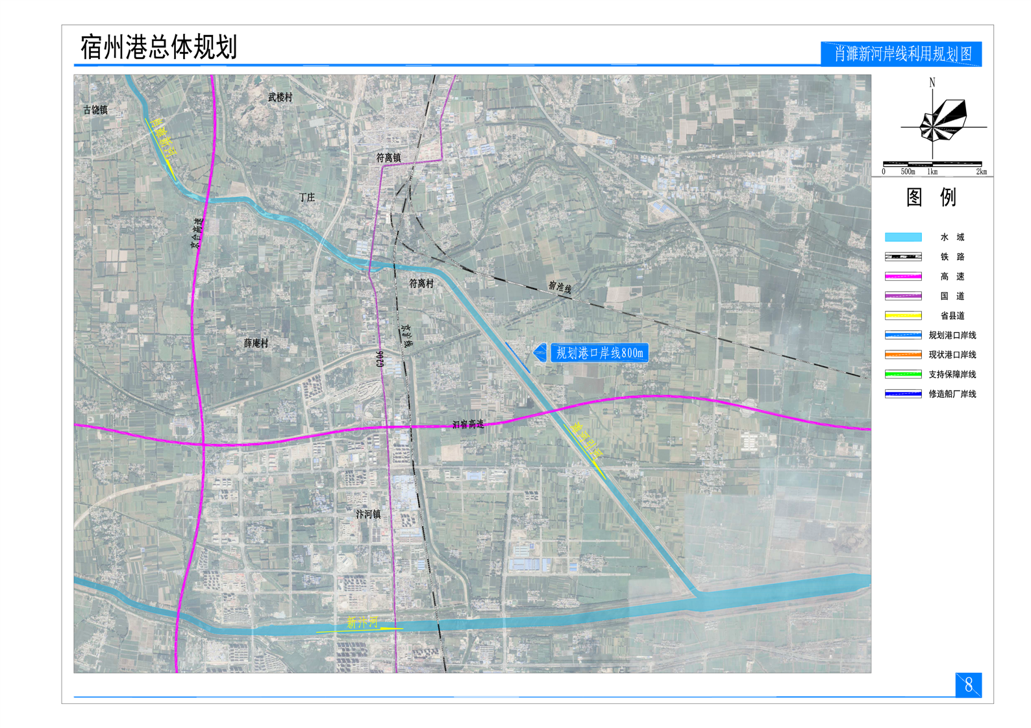Click the blue planned port shoreline segment on the map
1031x728 pixels.
[517, 358]
